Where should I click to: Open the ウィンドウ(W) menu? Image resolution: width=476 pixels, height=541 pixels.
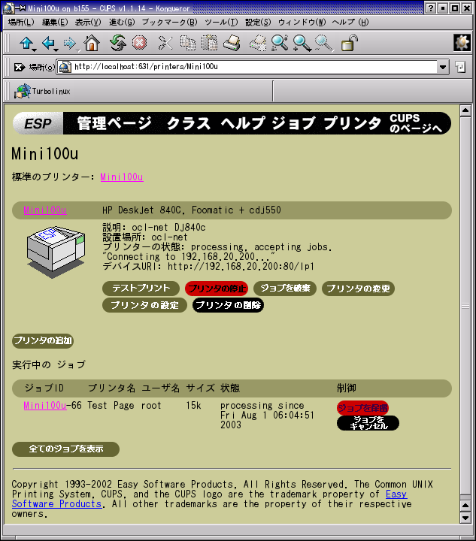[302, 23]
